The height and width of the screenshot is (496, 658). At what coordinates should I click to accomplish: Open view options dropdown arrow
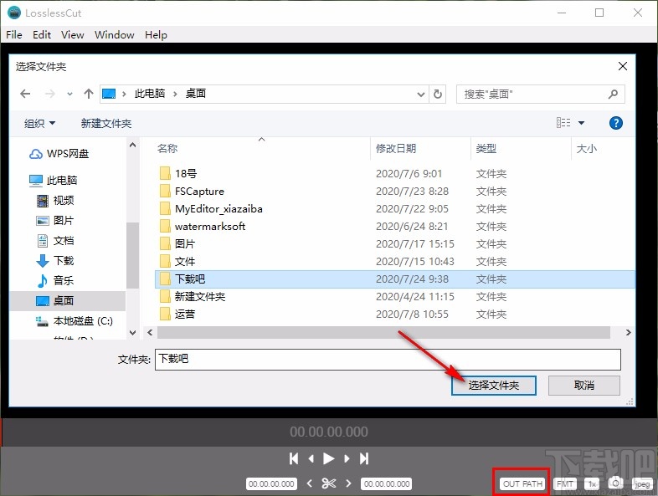(581, 123)
